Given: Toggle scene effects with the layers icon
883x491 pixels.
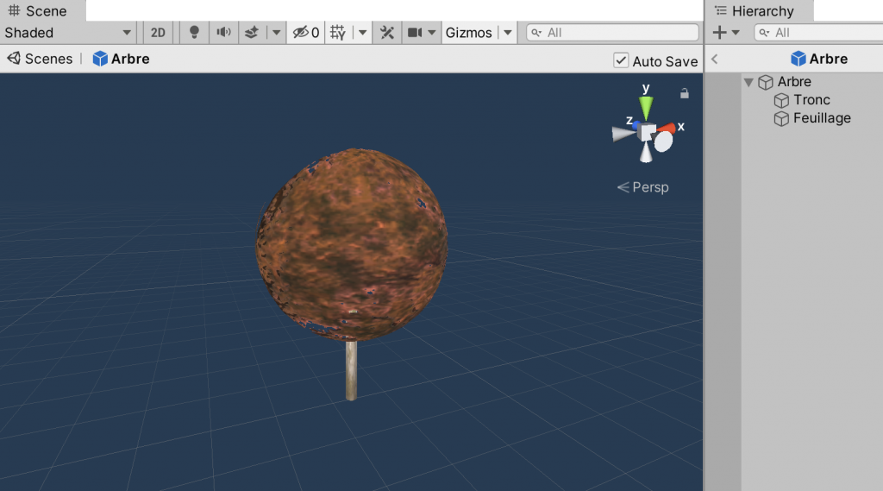Looking at the screenshot, I should pos(252,33).
